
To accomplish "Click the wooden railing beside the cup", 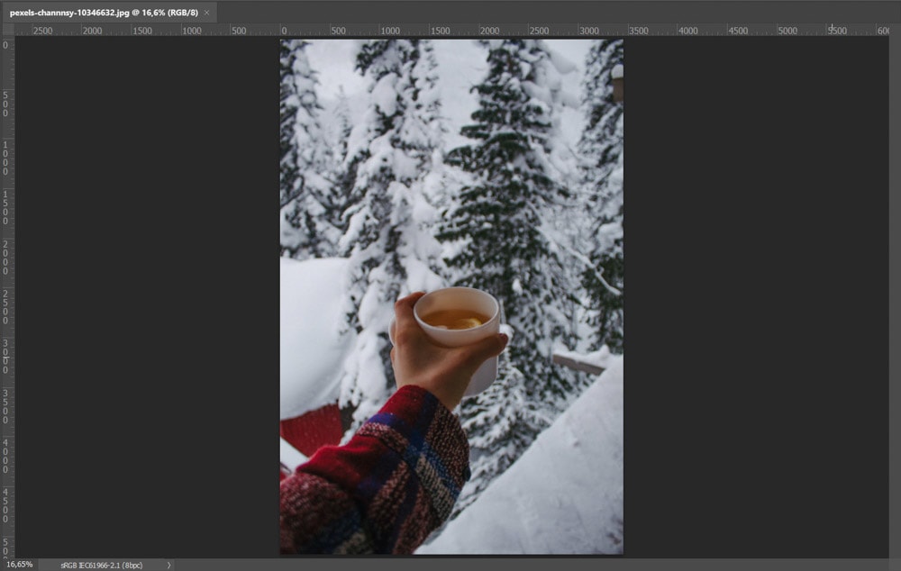I will point(577,364).
